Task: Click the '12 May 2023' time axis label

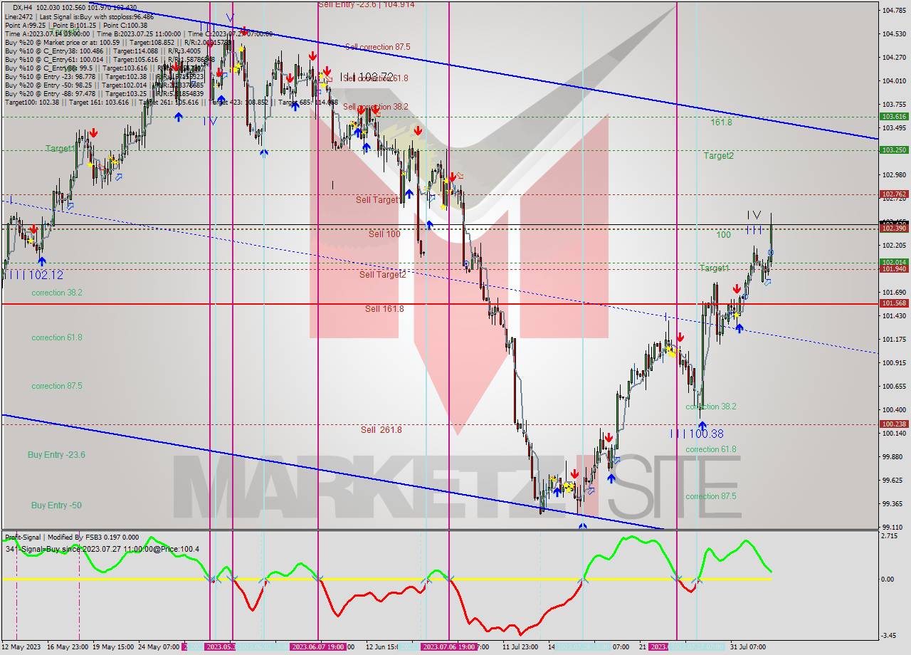Action: pyautogui.click(x=22, y=647)
